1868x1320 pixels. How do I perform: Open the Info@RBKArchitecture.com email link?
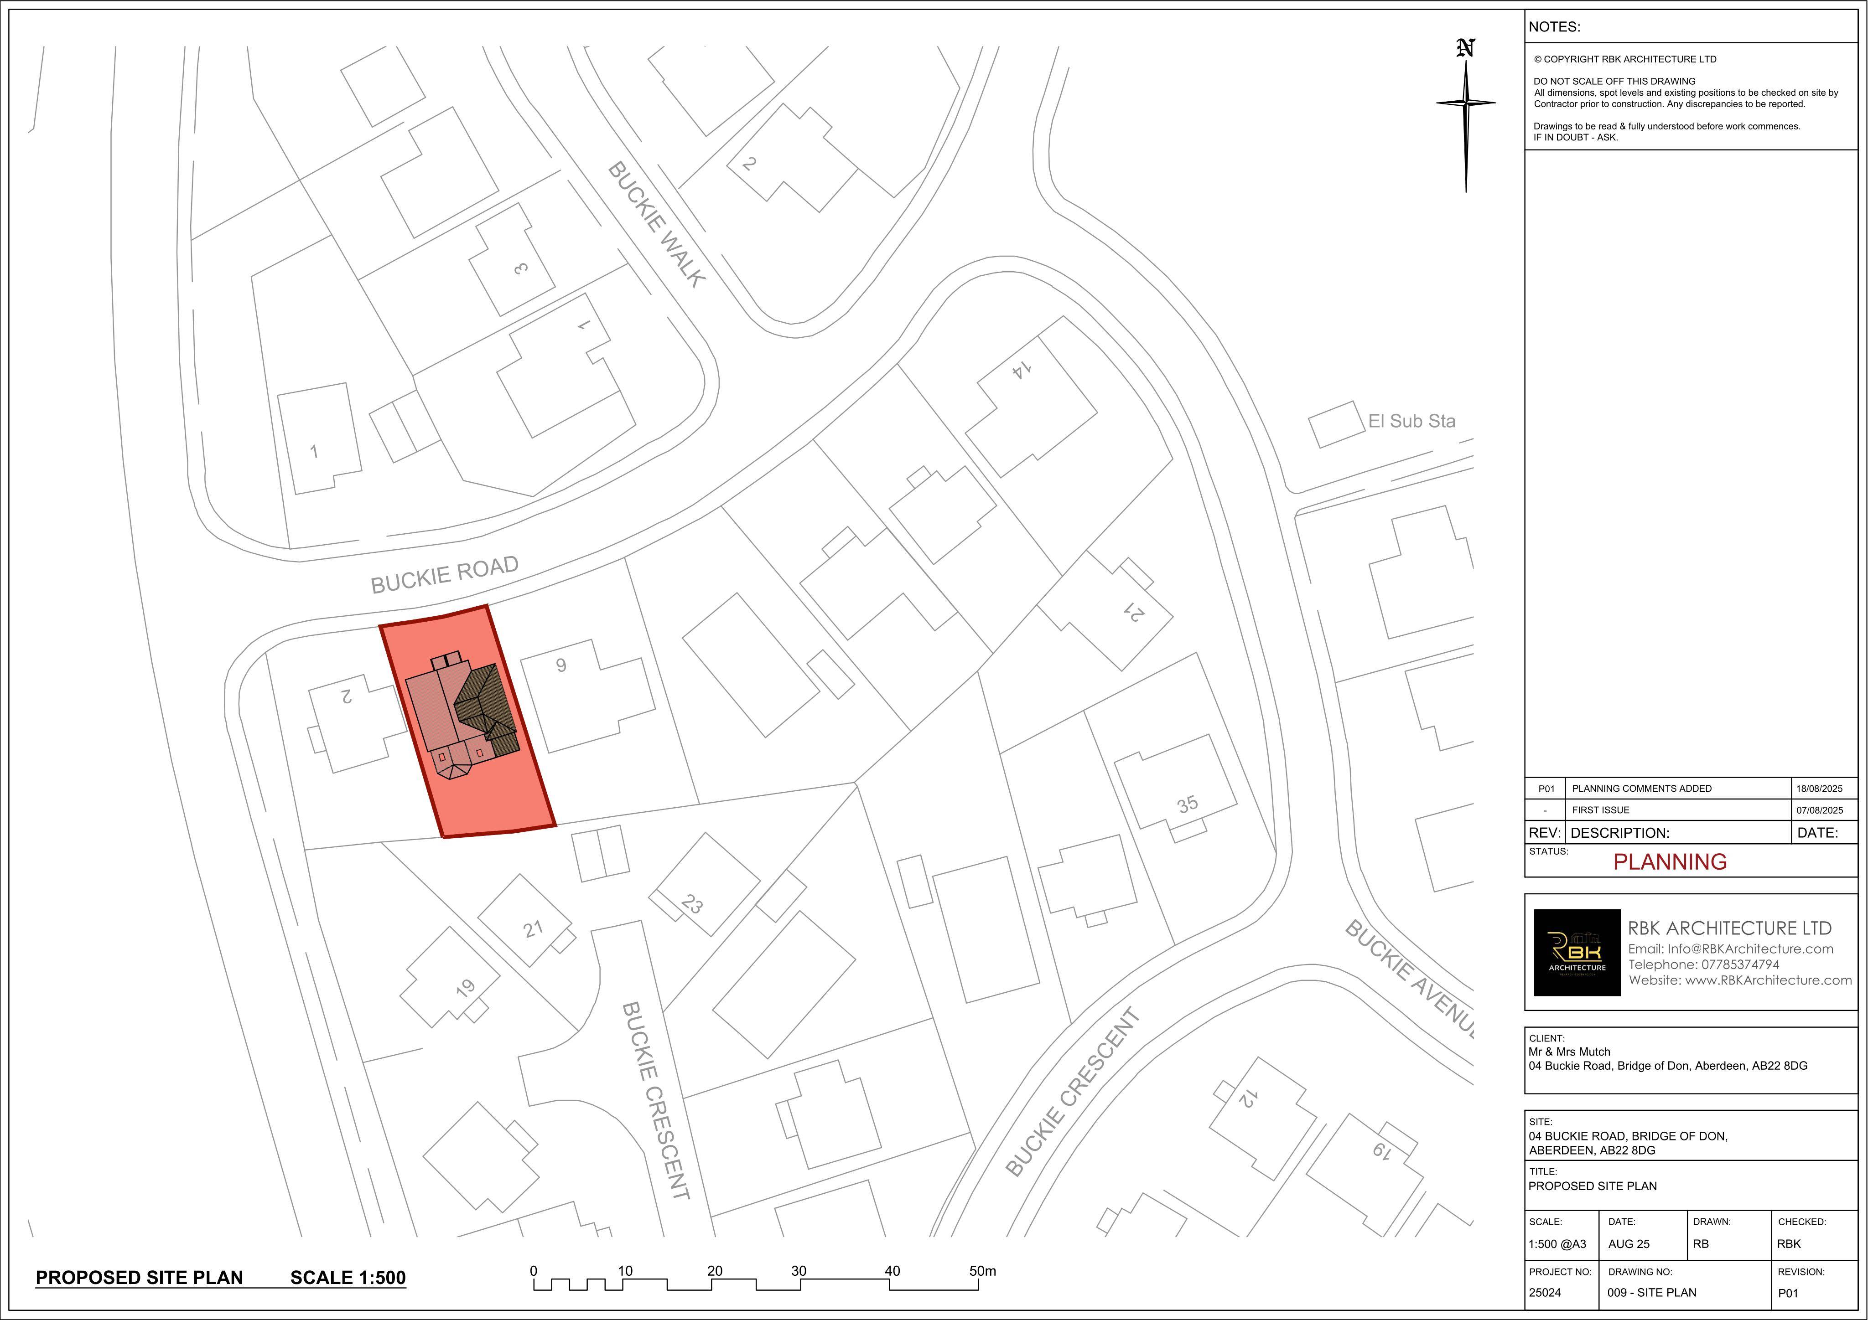(x=1750, y=949)
